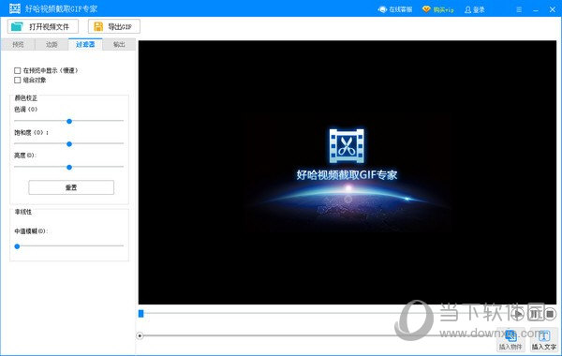Open the hamburger main menu
This screenshot has width=562, height=356.
coord(519,9)
